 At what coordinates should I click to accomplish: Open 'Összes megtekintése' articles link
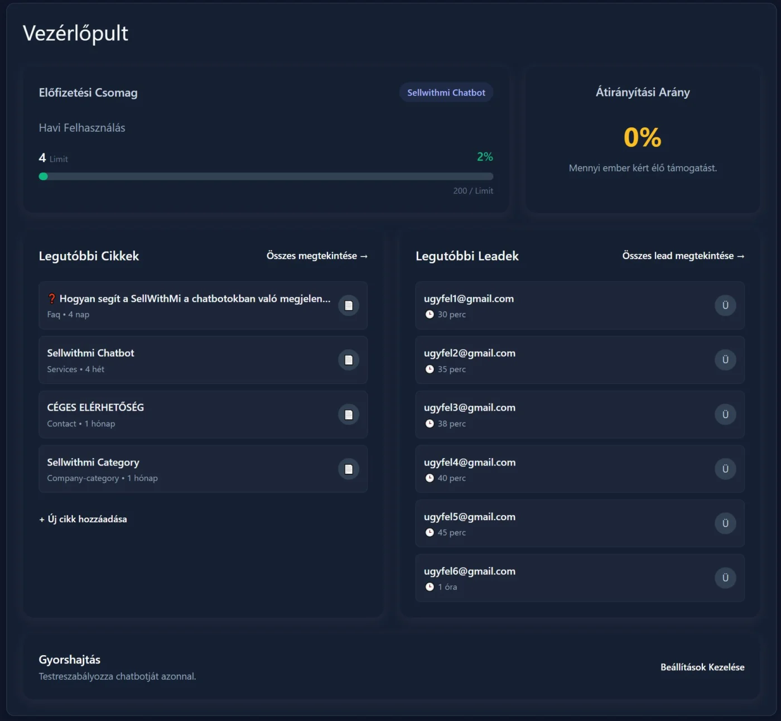point(317,256)
